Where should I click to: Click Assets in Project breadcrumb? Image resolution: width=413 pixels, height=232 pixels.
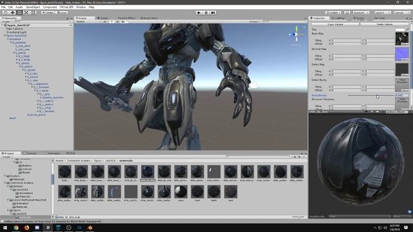coord(59,160)
